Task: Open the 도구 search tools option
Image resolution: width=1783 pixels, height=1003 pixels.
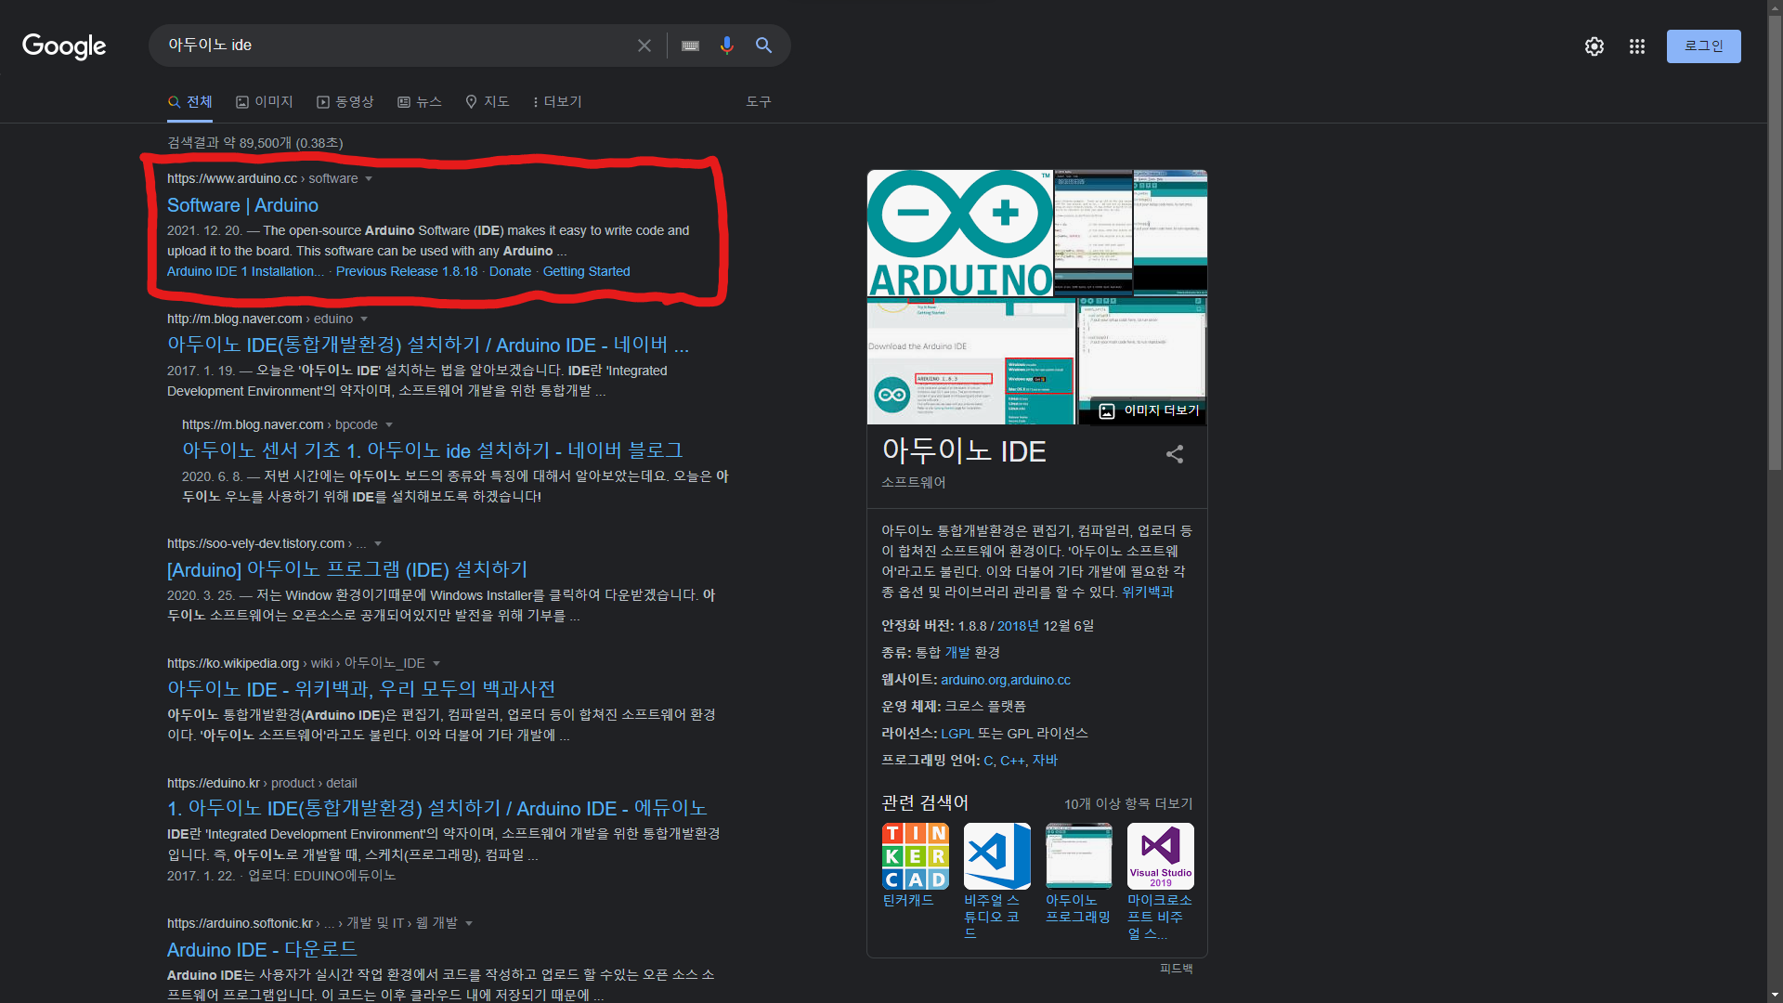Action: [x=758, y=101]
